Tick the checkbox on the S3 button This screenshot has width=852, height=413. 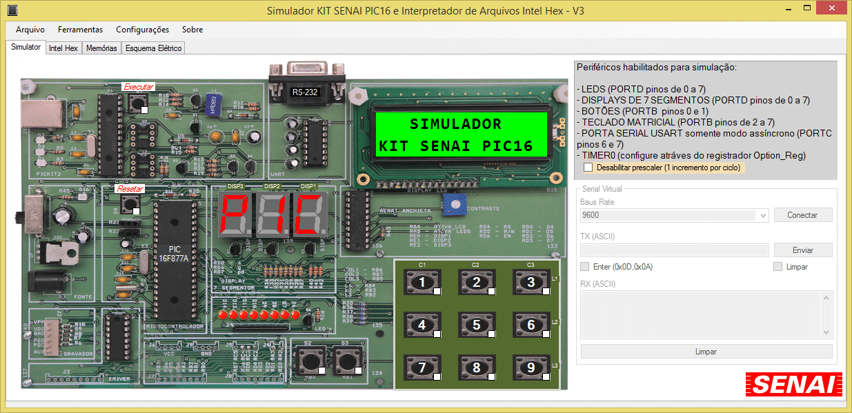(x=358, y=370)
